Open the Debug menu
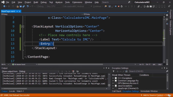This screenshot has width=173, height=97. click(x=44, y=2)
